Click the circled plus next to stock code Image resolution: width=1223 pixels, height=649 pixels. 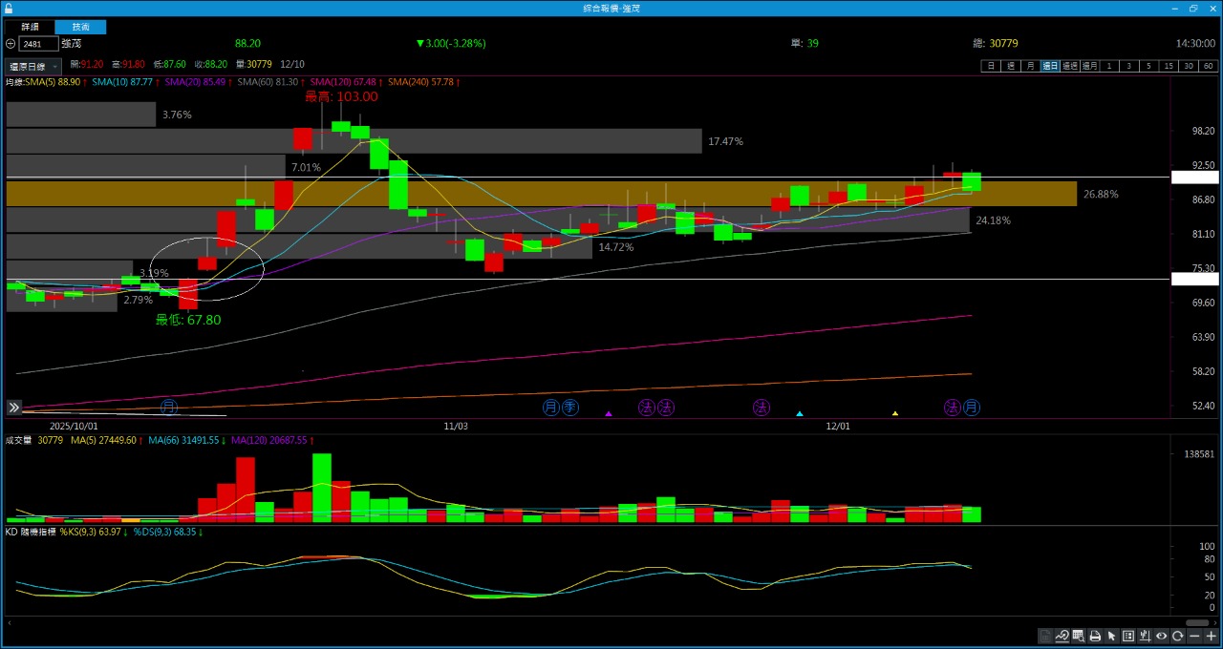point(11,44)
